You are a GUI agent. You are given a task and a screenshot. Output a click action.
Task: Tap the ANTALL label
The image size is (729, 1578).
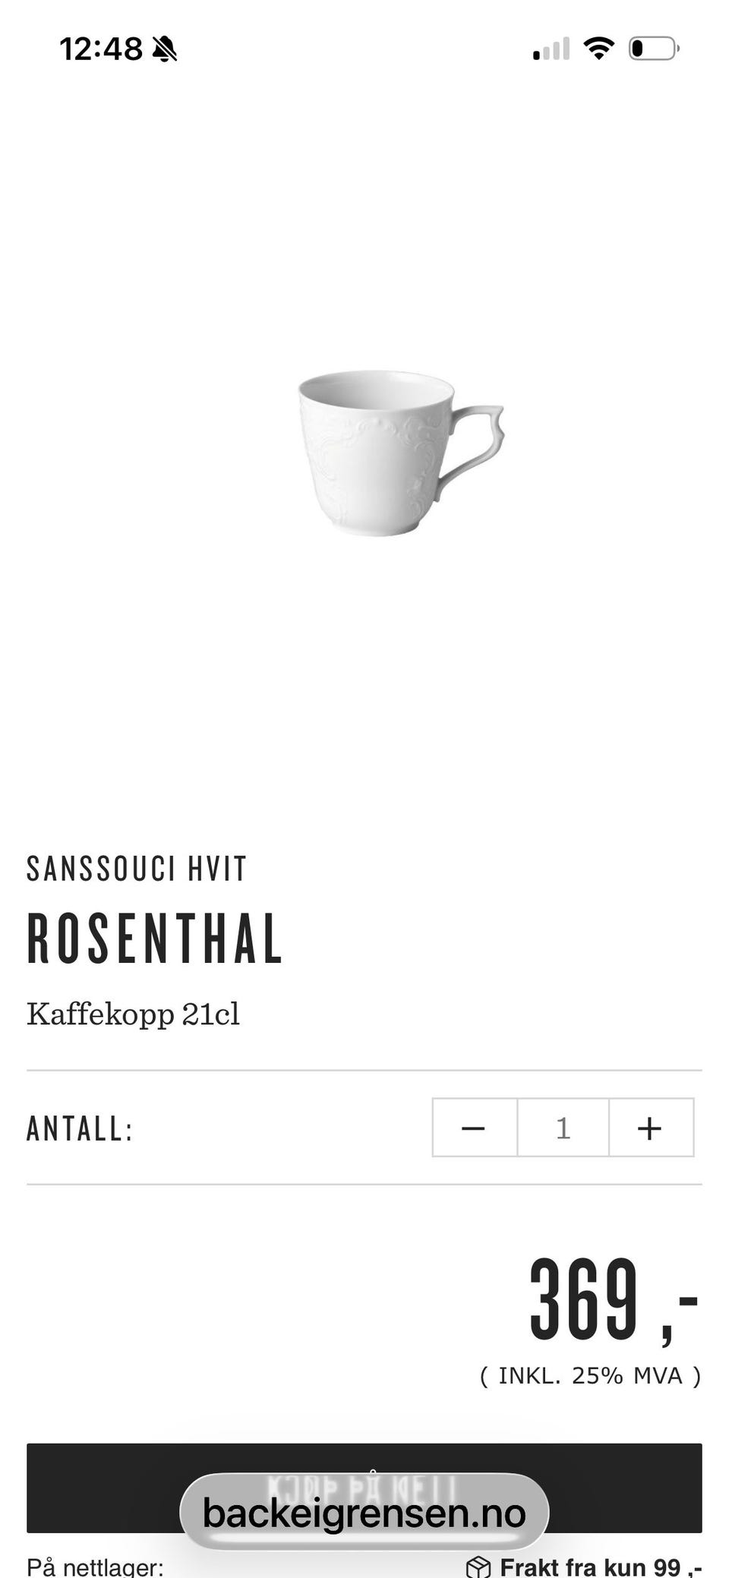point(80,1128)
